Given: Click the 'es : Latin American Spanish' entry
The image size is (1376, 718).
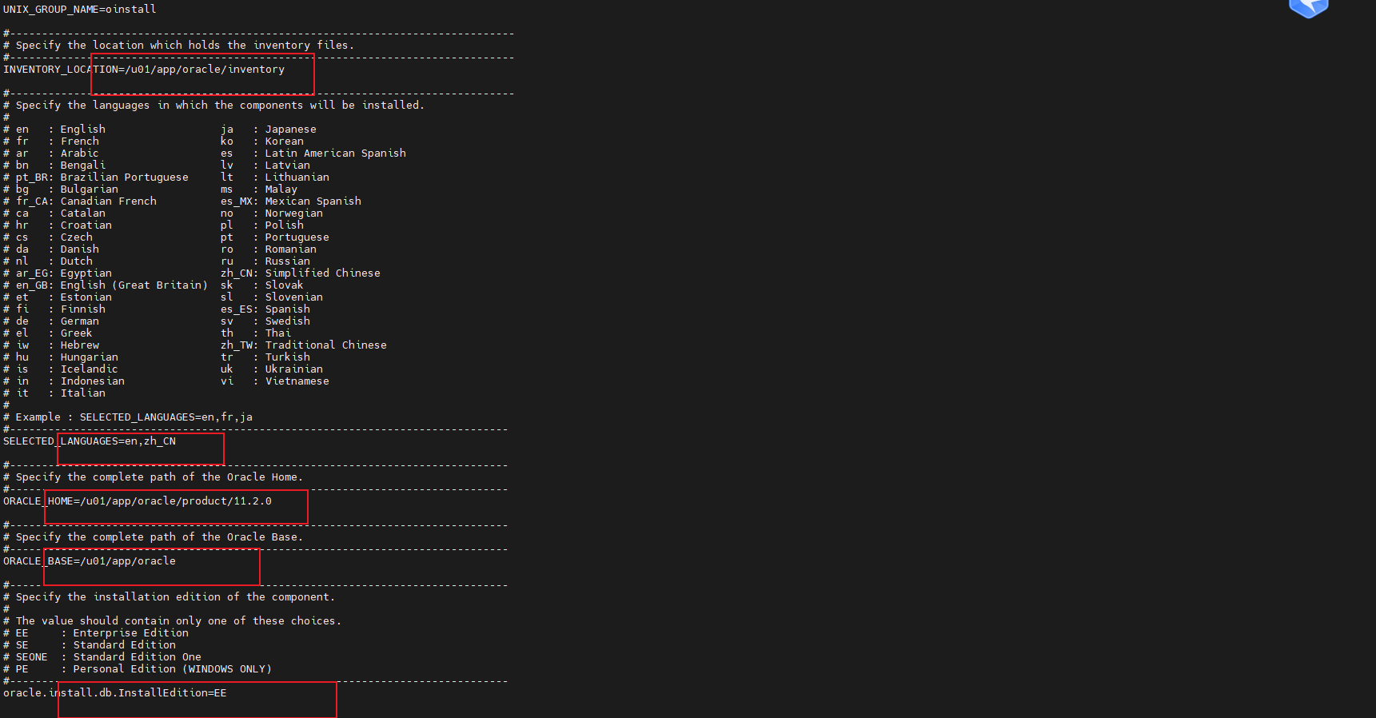Looking at the screenshot, I should coord(313,154).
